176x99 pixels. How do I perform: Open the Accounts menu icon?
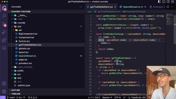pyautogui.click(x=4, y=84)
